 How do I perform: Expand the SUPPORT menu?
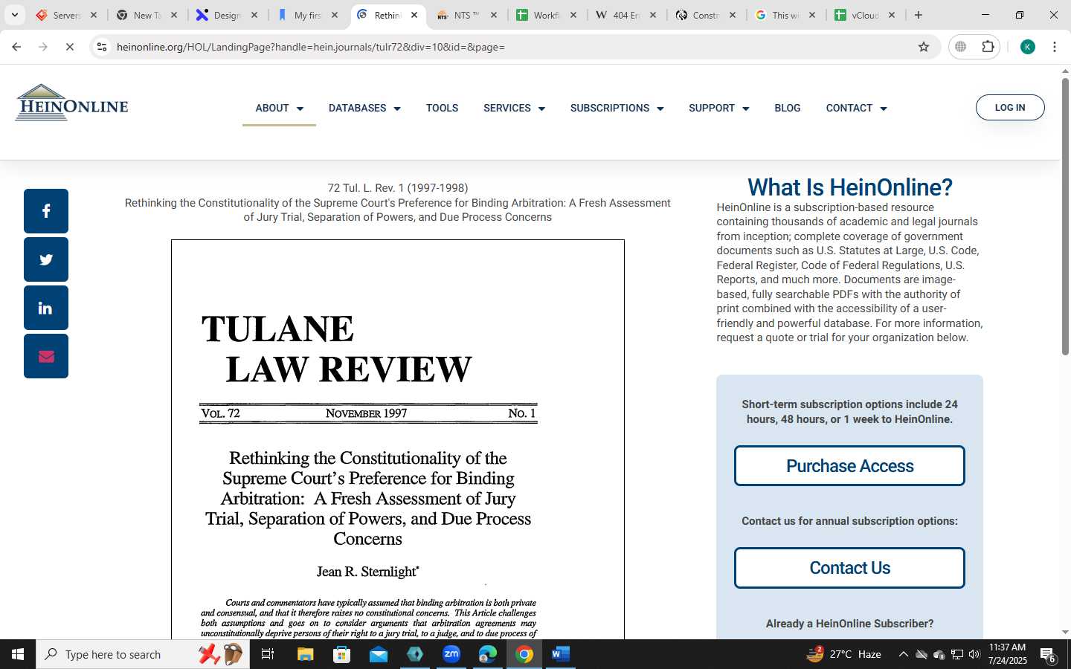[718, 108]
